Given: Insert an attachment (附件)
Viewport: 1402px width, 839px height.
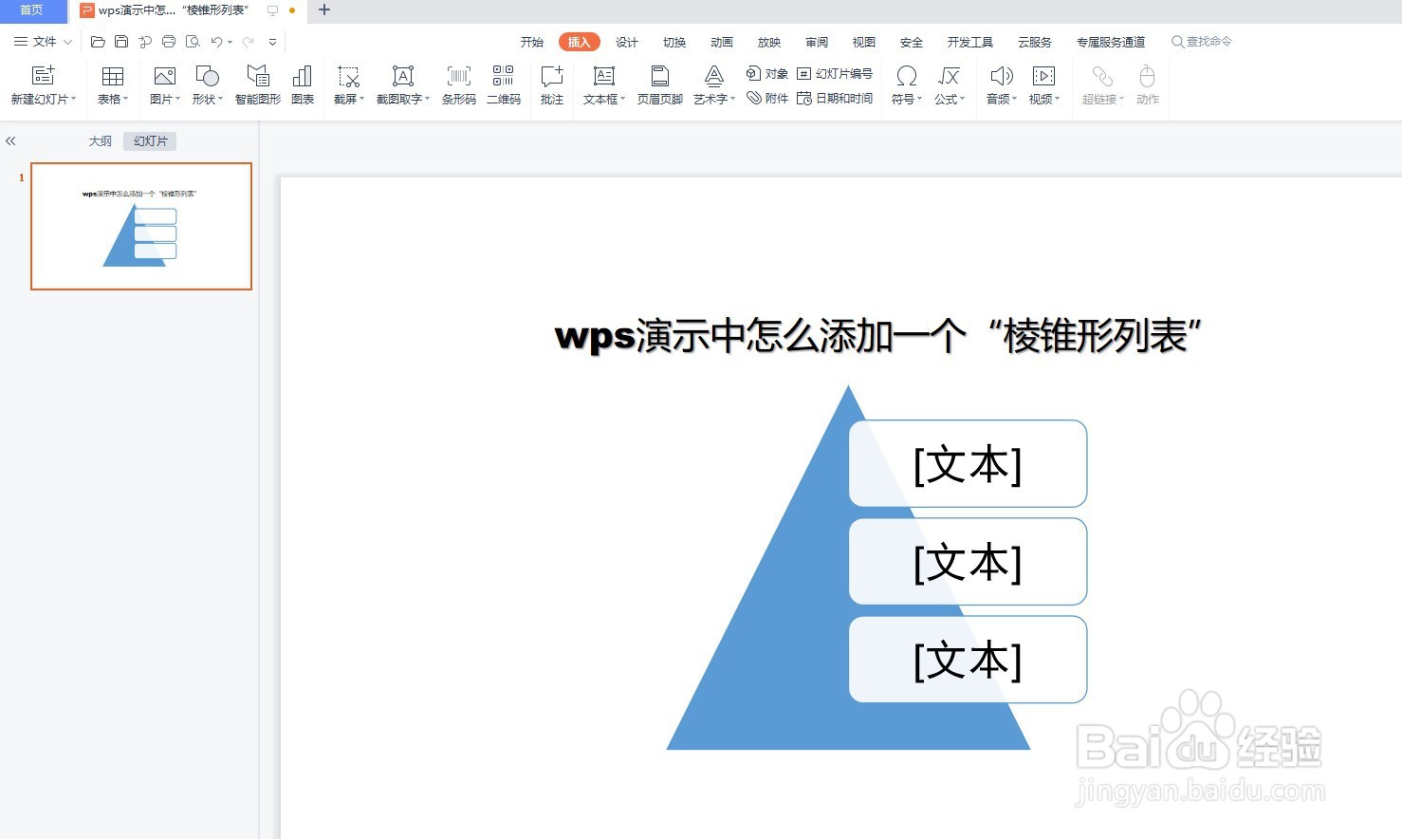Looking at the screenshot, I should coord(767,98).
